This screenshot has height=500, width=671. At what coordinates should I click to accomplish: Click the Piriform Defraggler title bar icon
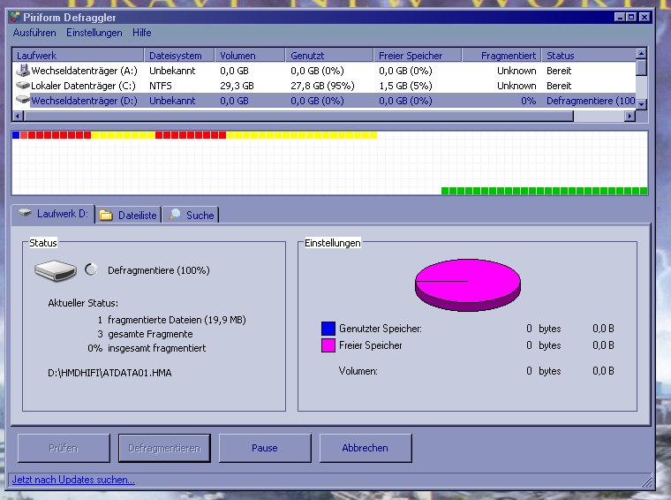click(15, 16)
